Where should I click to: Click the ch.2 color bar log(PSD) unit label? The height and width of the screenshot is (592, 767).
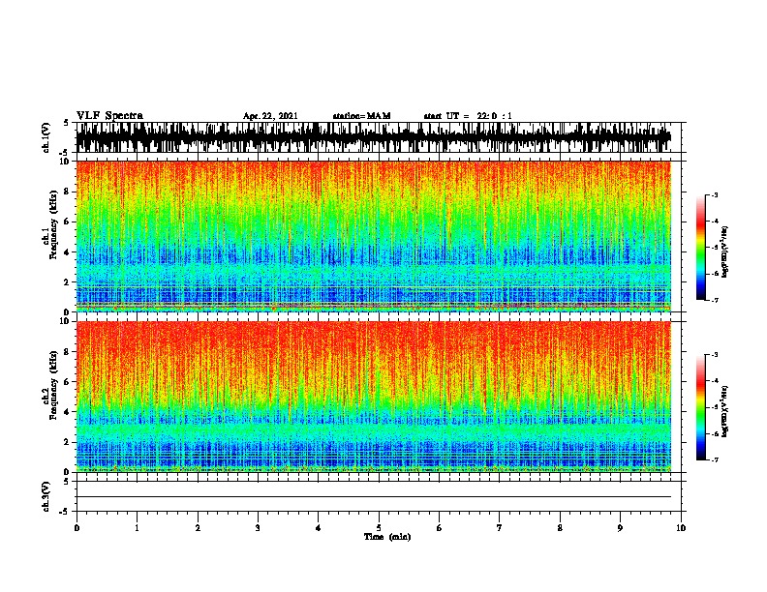(724, 411)
